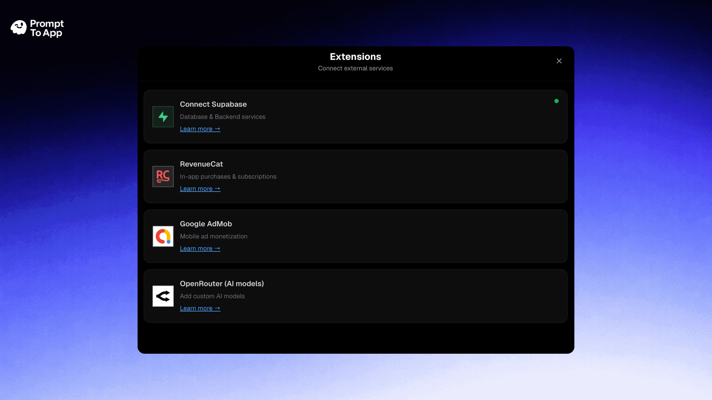Select the OpenRouter logo icon
Viewport: 712px width, 400px height.
point(163,296)
